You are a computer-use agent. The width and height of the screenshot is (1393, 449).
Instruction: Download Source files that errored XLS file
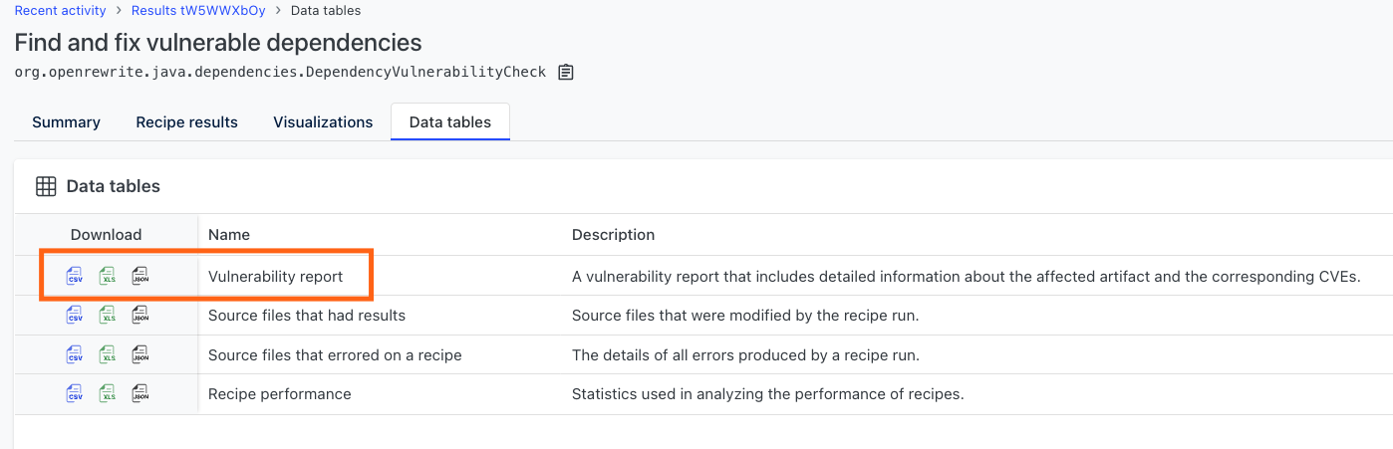point(108,354)
